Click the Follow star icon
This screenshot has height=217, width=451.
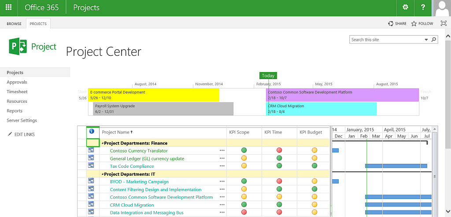[414, 24]
